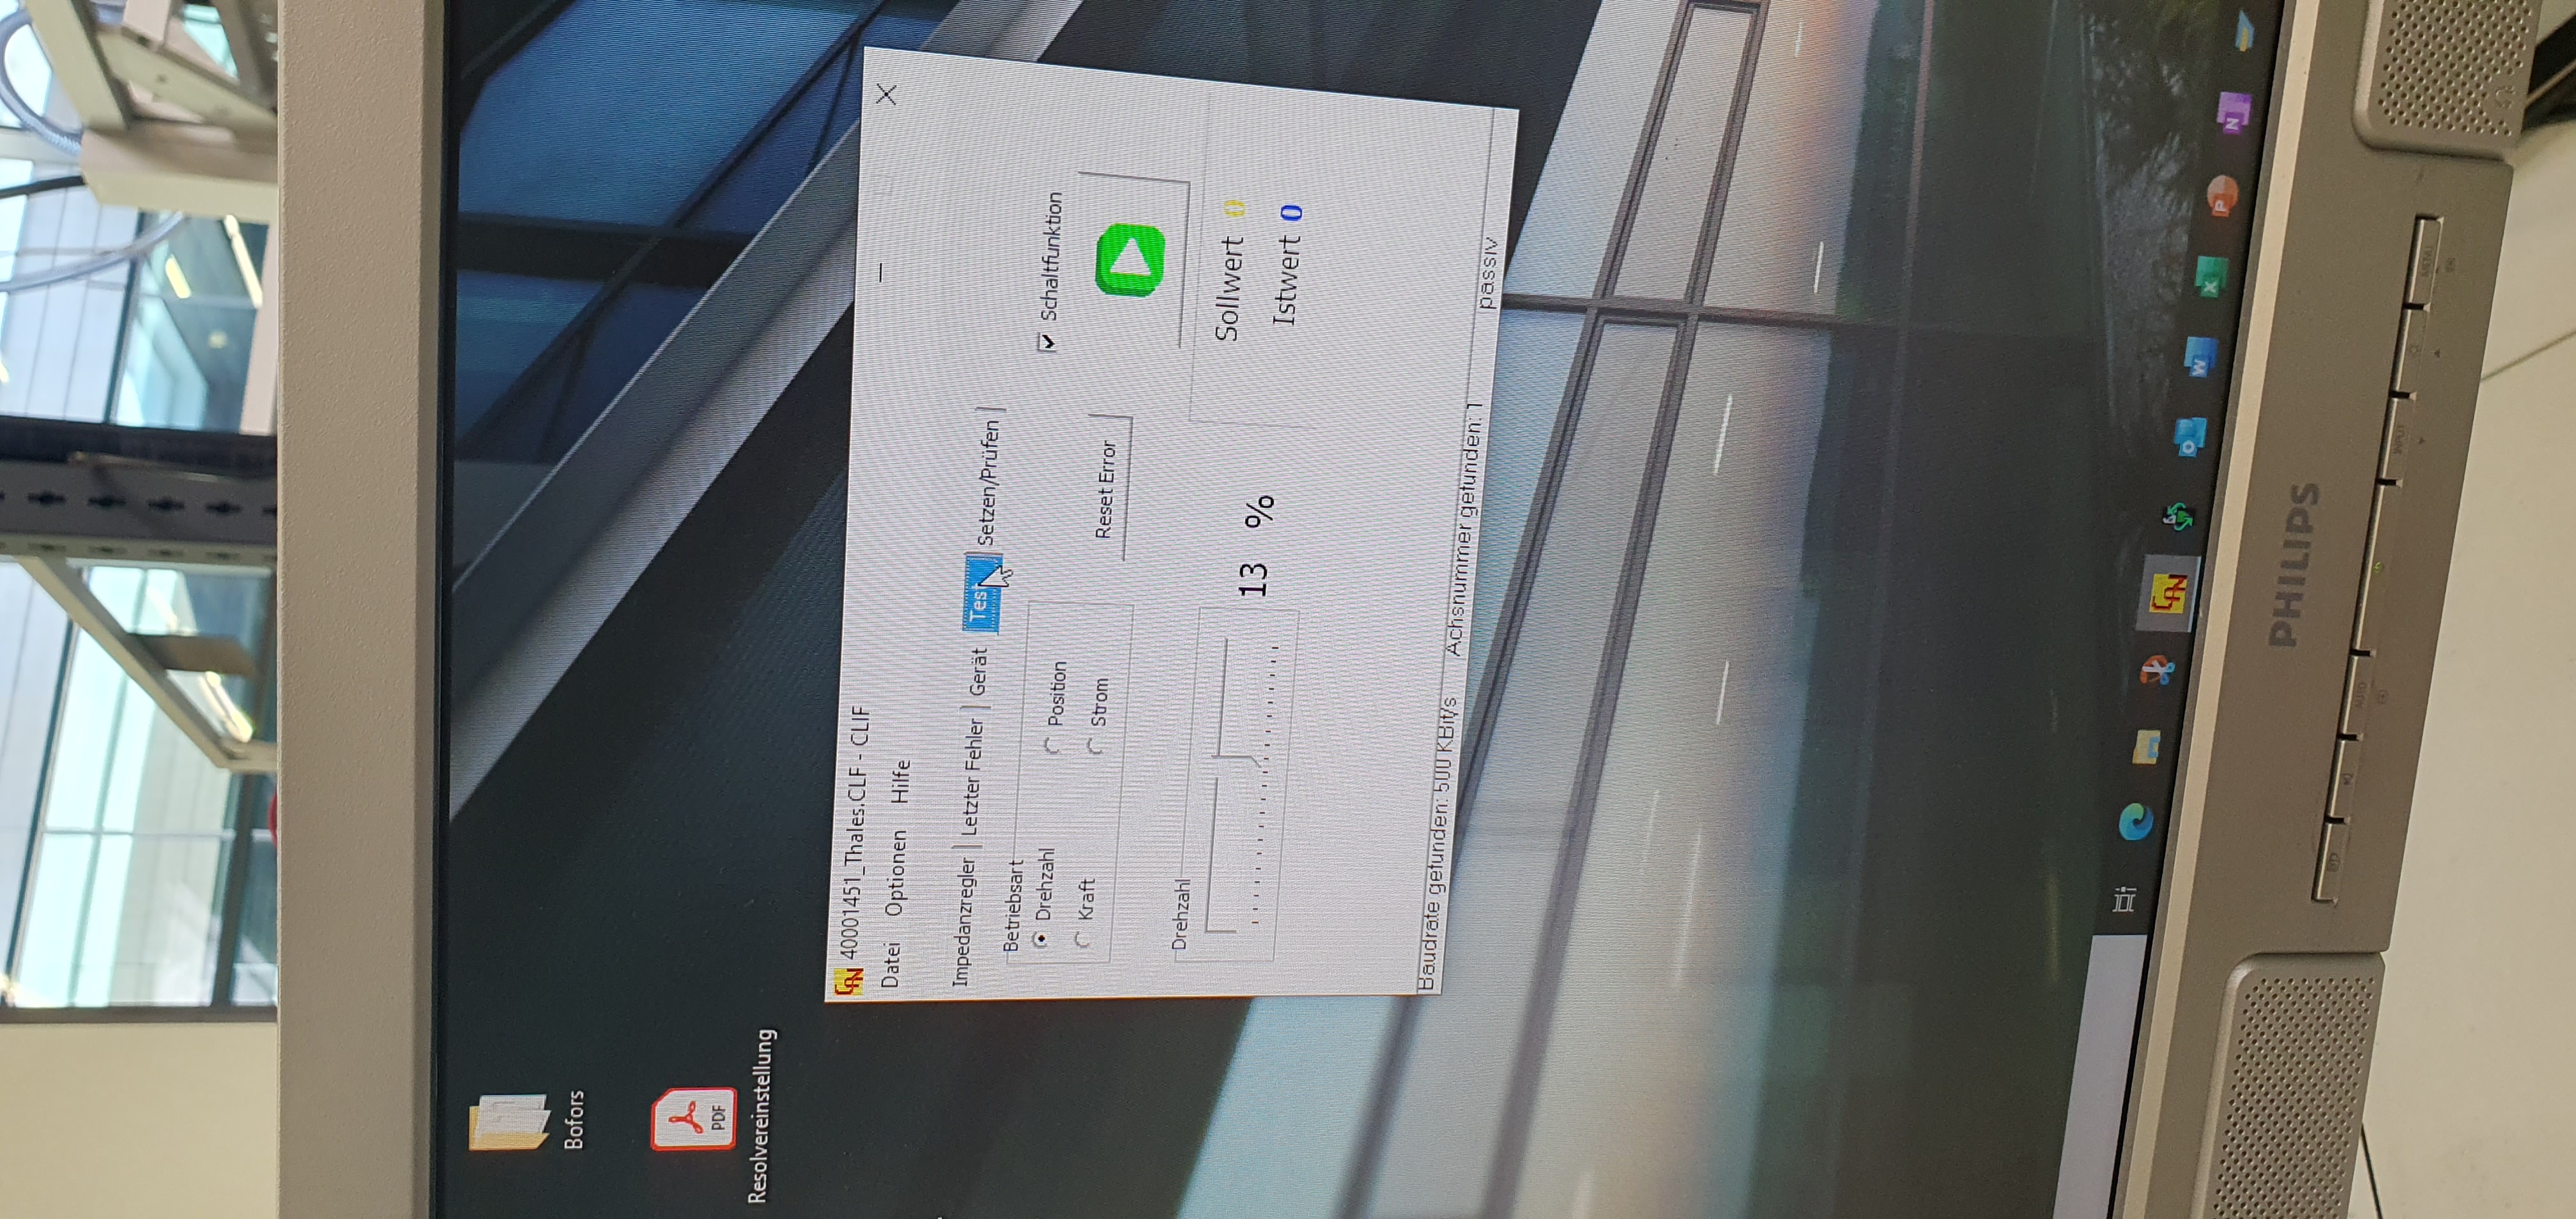
Task: Toggle the Schaltfunktion checkbox
Action: point(1047,341)
